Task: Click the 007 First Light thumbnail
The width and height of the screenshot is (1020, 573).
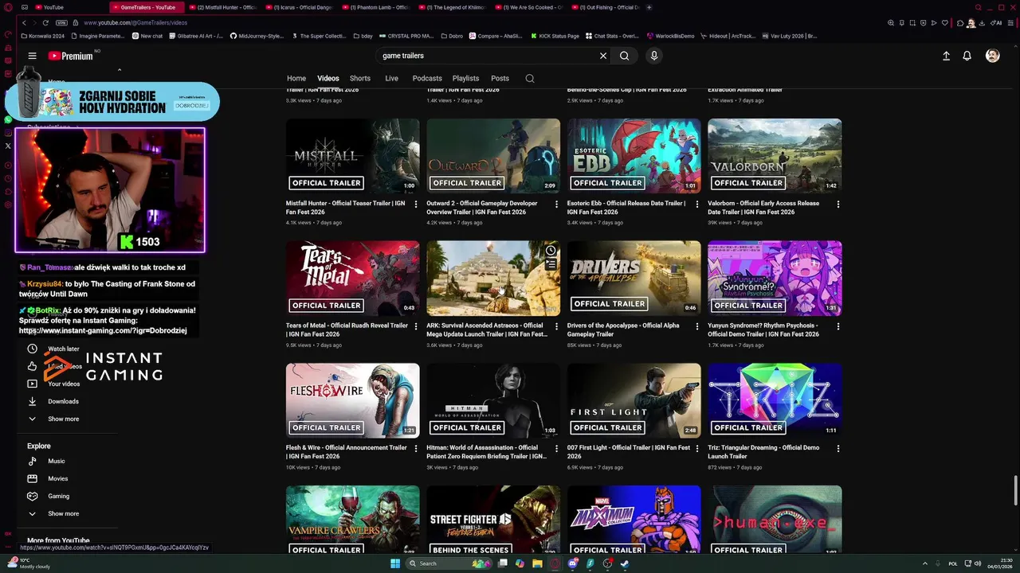Action: [634, 400]
